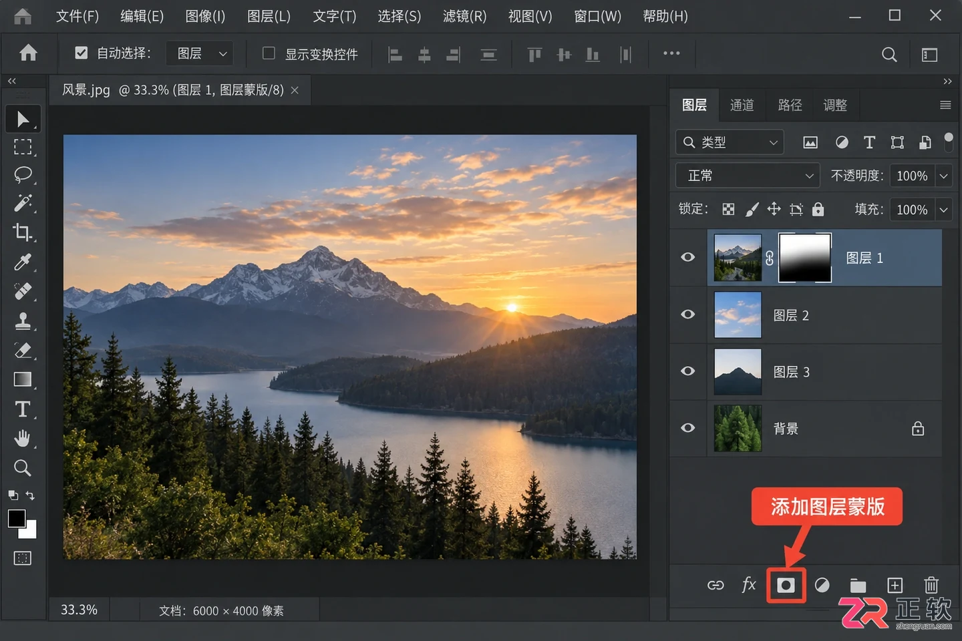Open the 不透明度 dropdown arrow

(944, 176)
